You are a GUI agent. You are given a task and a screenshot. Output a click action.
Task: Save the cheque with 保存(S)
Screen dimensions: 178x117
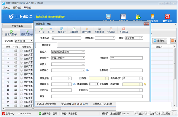[x=62, y=30]
